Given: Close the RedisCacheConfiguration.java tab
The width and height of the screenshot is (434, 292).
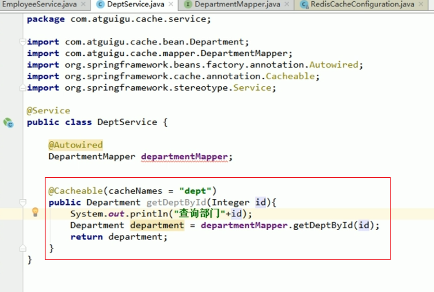Looking at the screenshot, I should (422, 5).
